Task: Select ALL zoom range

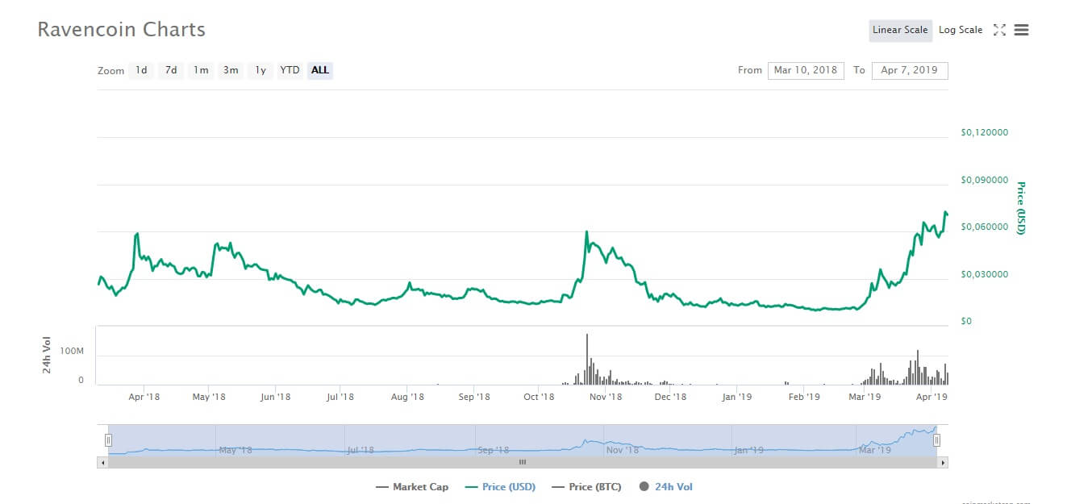Action: pyautogui.click(x=320, y=70)
